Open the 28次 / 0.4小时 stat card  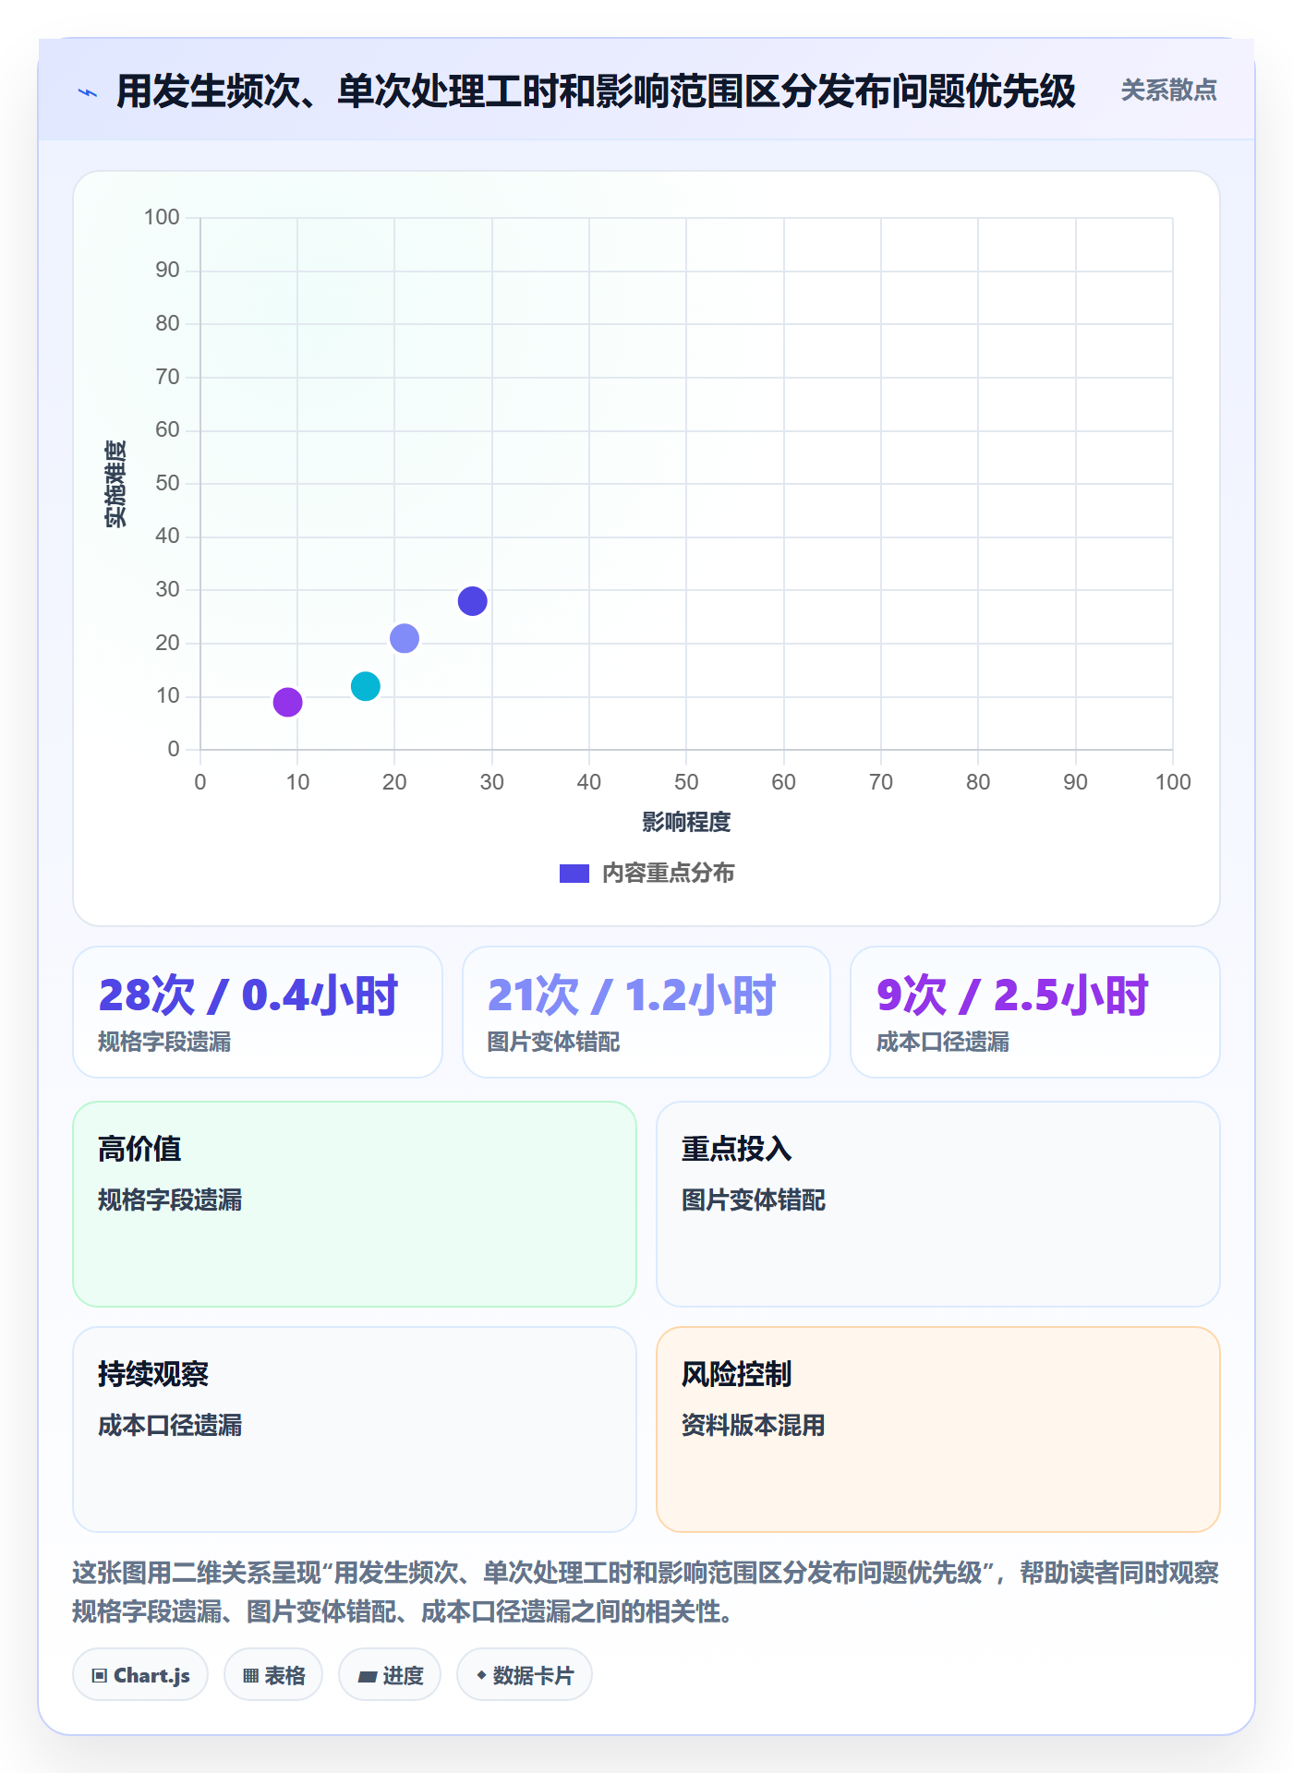(258, 1012)
